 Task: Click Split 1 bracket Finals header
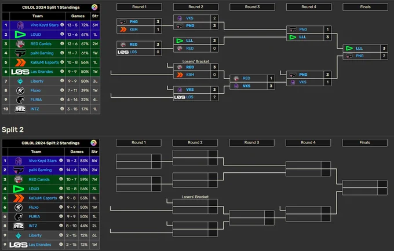coord(366,7)
